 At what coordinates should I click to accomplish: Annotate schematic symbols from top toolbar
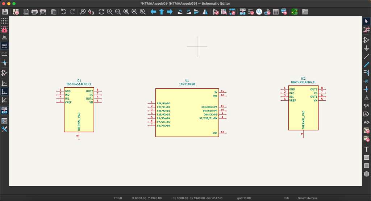[242, 12]
